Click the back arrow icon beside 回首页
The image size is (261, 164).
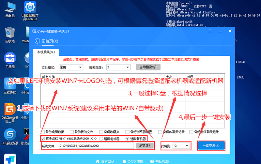37,41
